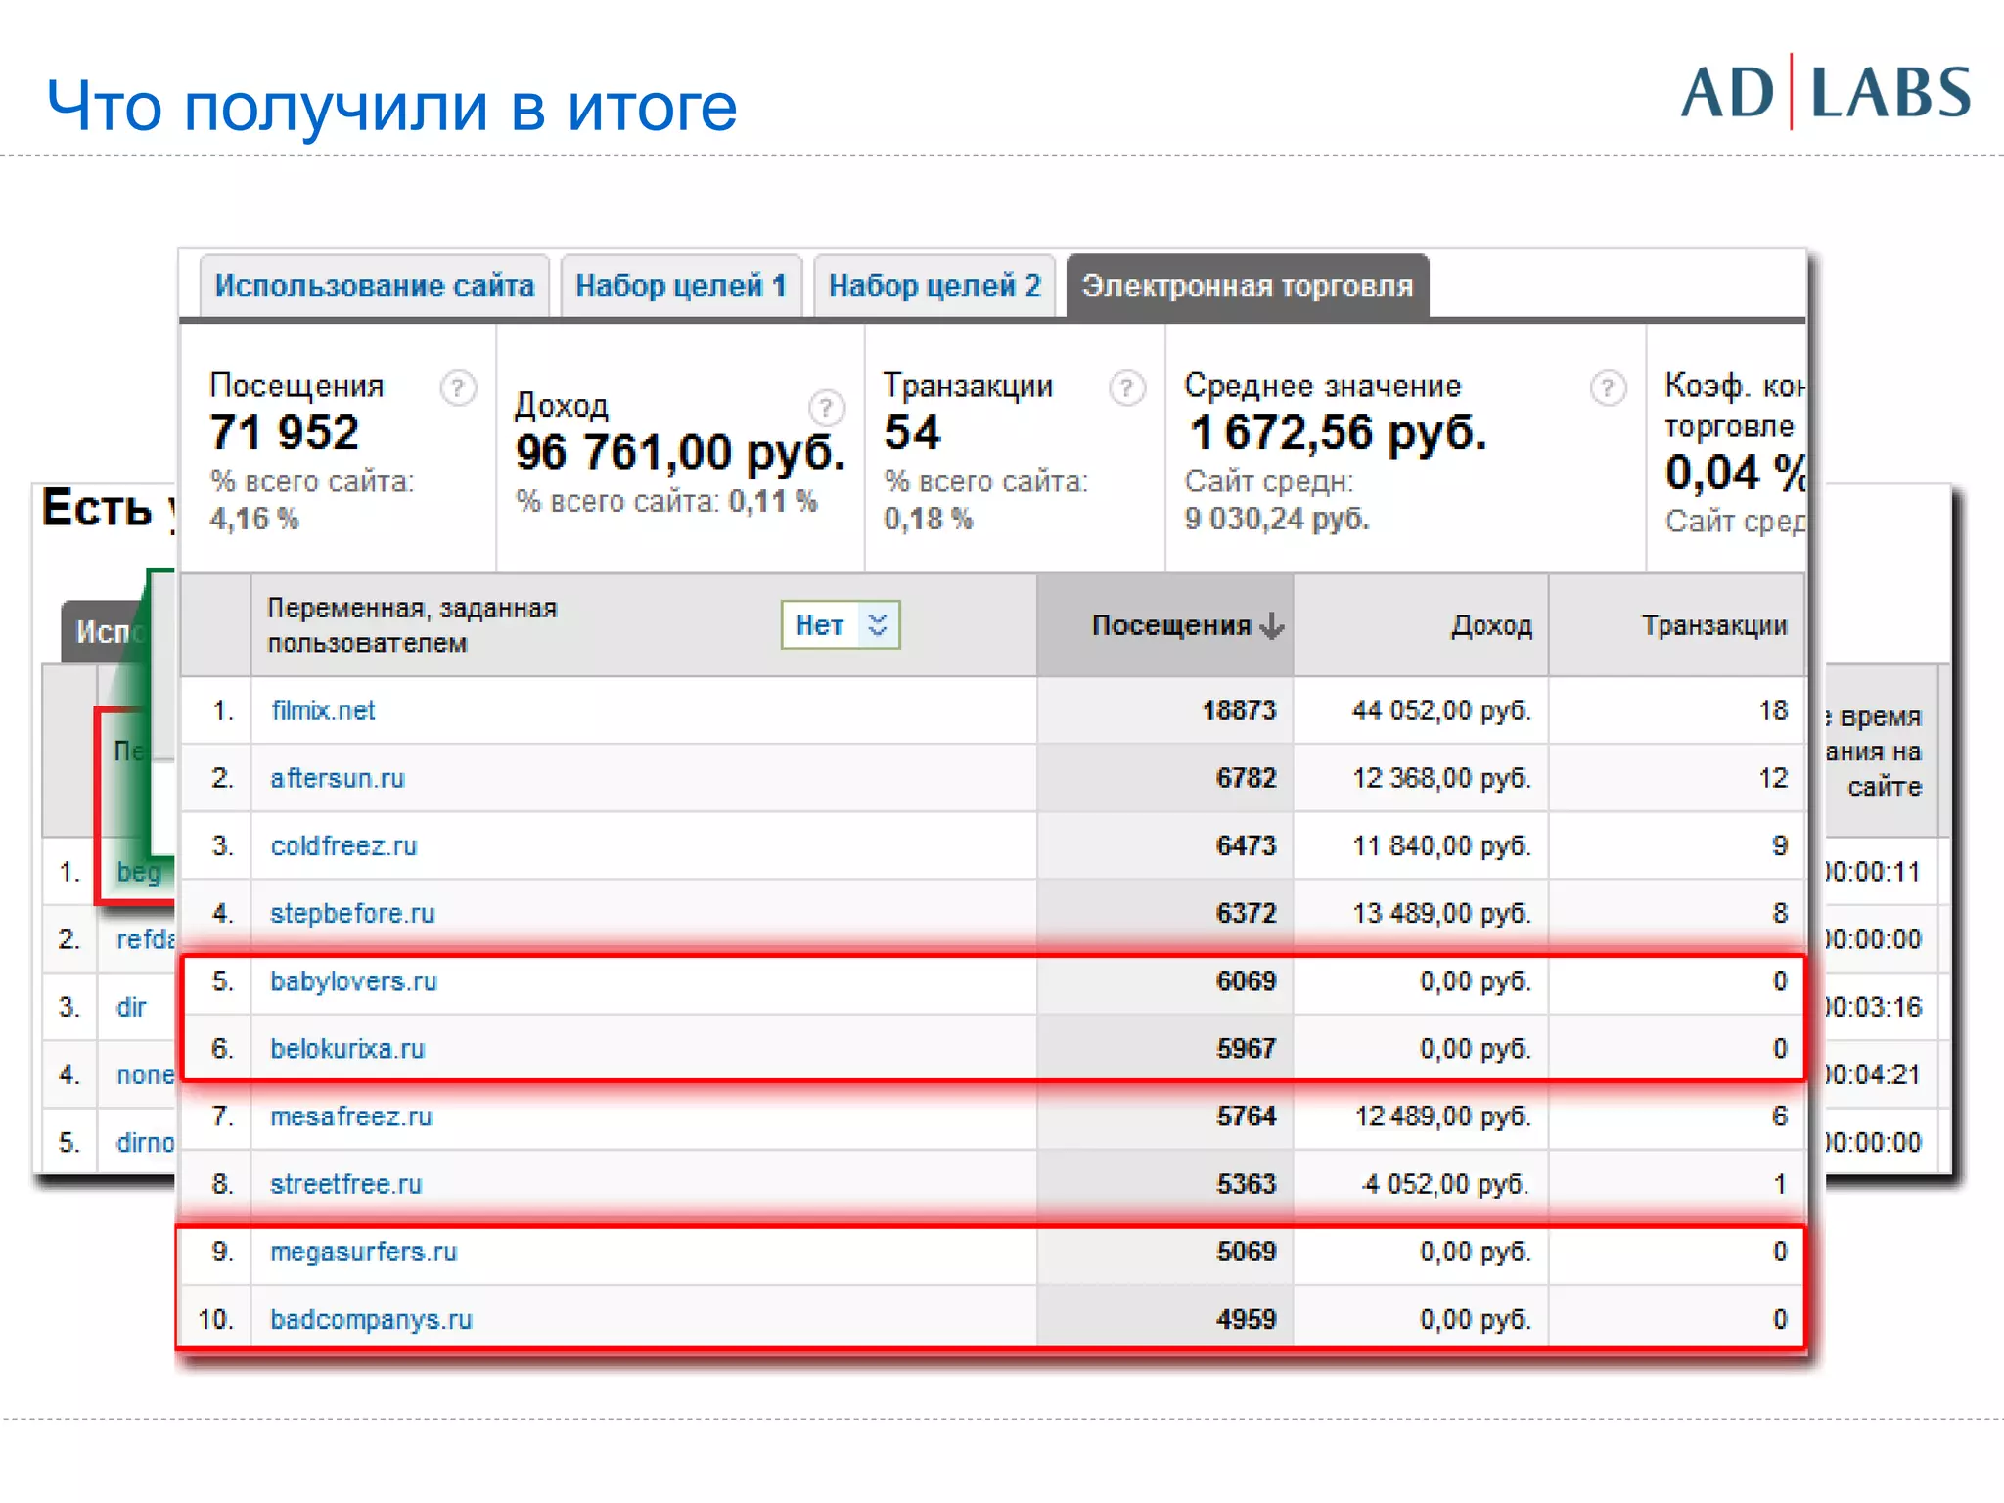Click help icon next to Посещения metric
Screen dimensions: 2004x1503
click(457, 388)
